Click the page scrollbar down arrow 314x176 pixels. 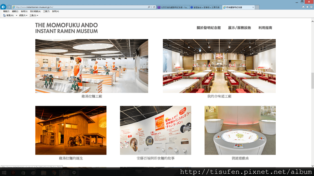(x=312, y=166)
